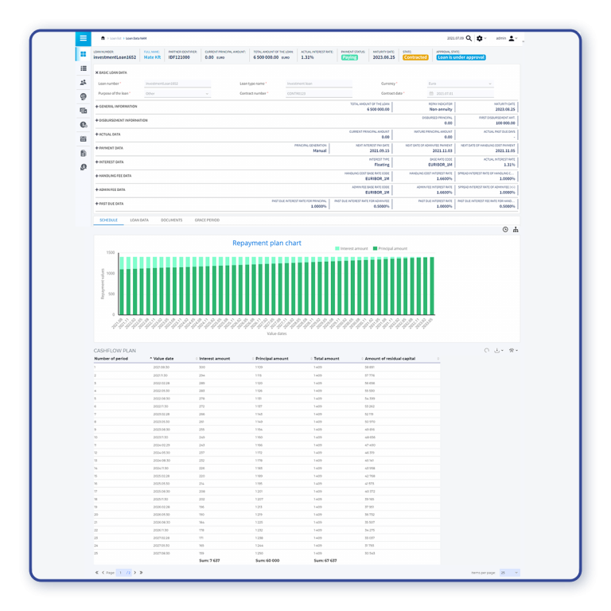Click the search magnifier icon in header
Image resolution: width=611 pixels, height=611 pixels.
pyautogui.click(x=469, y=38)
